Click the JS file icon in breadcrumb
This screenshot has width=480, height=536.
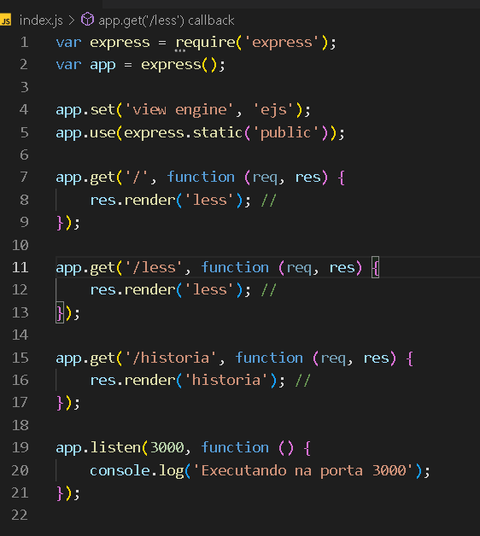click(5, 20)
